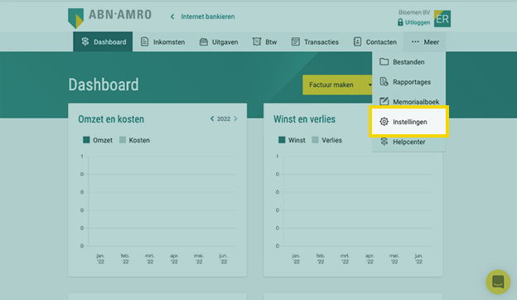Click the wallet icon beside Uitgaven

(204, 42)
